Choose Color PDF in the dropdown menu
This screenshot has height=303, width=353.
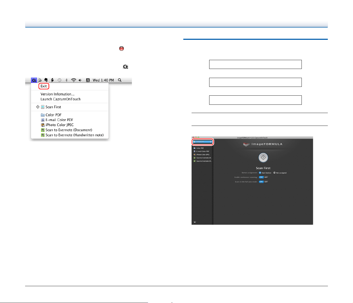(x=54, y=115)
